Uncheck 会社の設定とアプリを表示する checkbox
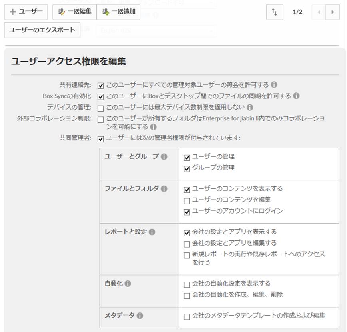 click(187, 233)
